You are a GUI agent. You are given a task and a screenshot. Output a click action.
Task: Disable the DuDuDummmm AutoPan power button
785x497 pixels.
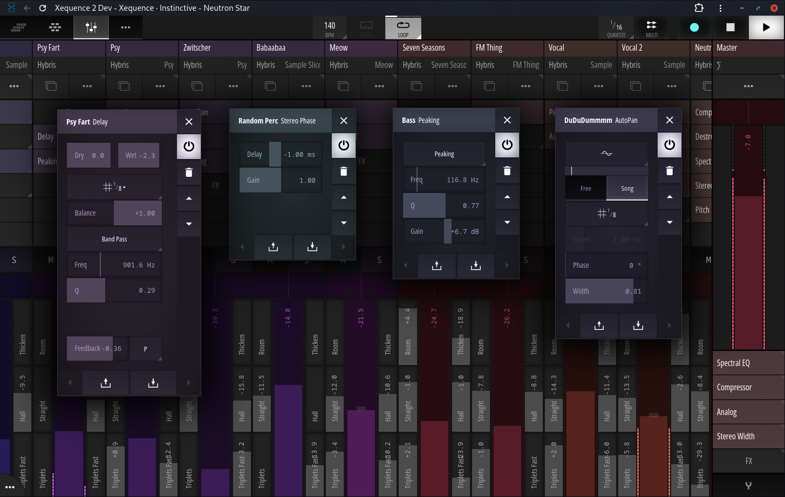[x=670, y=144]
